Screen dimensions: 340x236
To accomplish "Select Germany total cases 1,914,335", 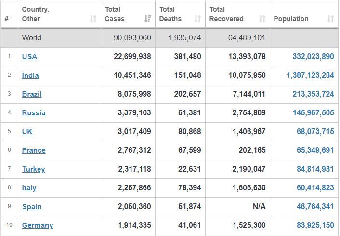I will (134, 225).
